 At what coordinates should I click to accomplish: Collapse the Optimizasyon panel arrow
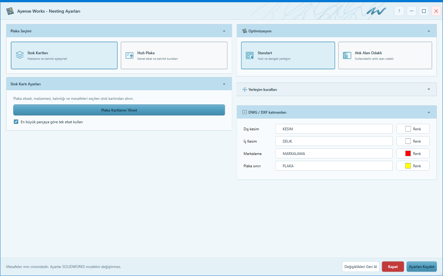click(x=429, y=31)
